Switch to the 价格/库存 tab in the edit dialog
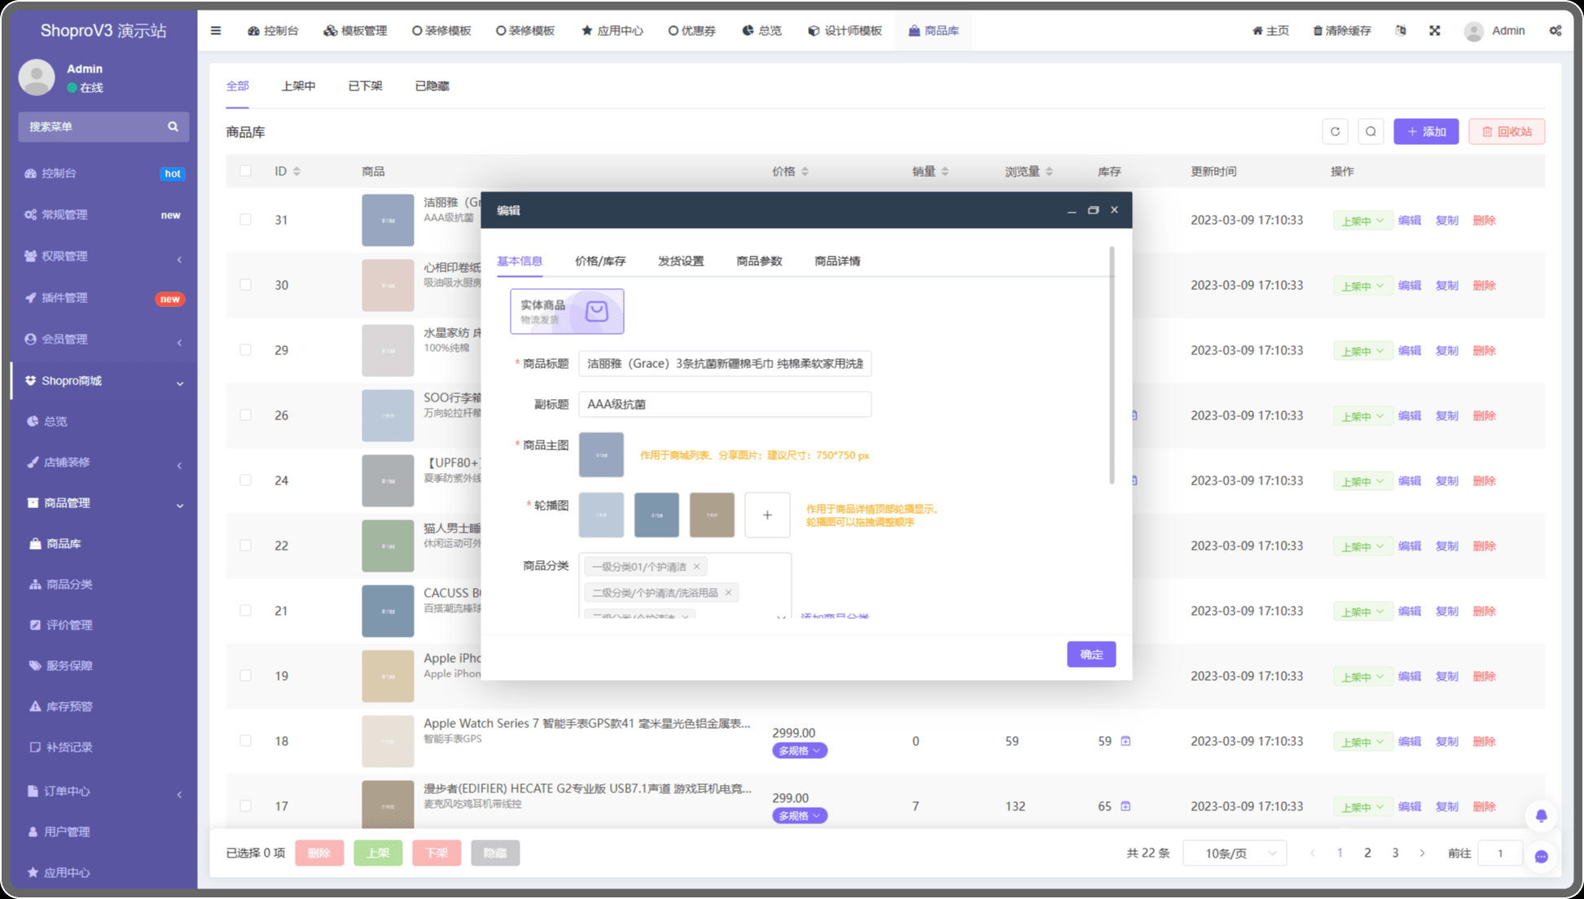1584x899 pixels. [599, 261]
